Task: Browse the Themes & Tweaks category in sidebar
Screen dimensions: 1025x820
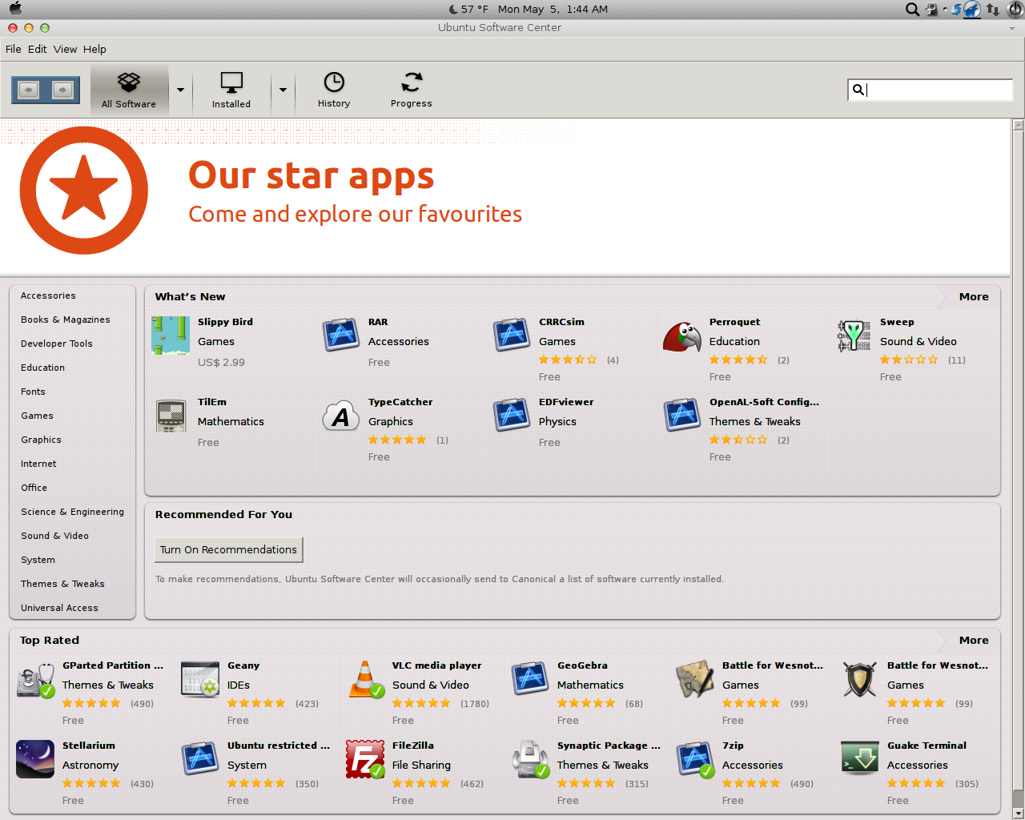Action: pyautogui.click(x=62, y=584)
